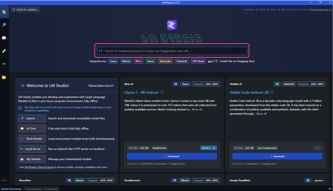Expand the Model Downloads panel chevron
Screen dimensions: 333x191
(x=329, y=189)
